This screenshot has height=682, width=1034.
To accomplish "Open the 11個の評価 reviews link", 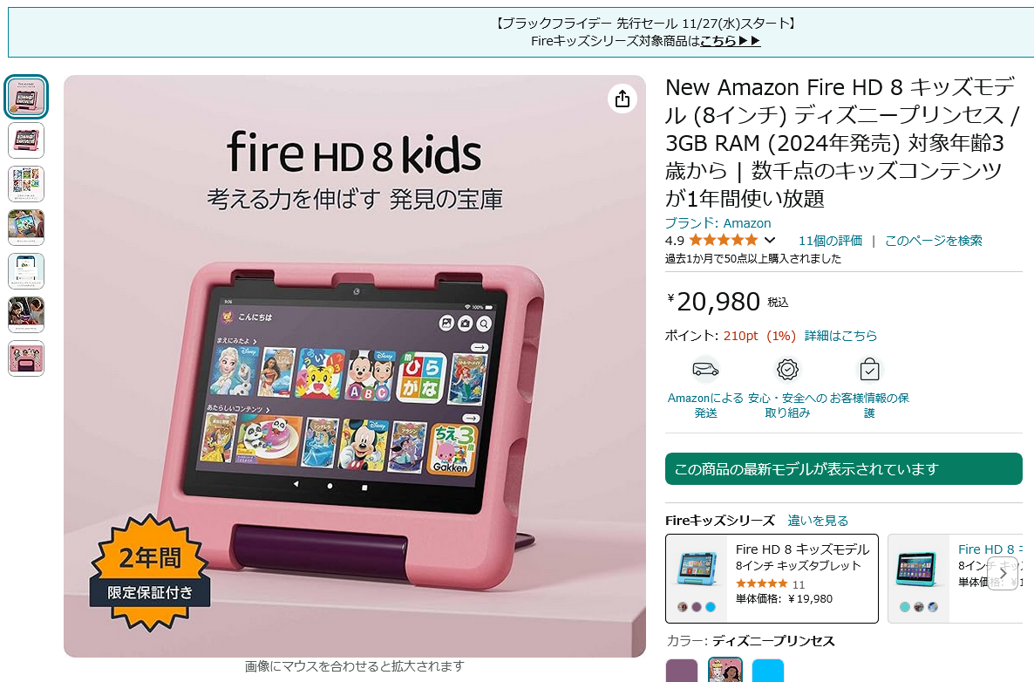I will (830, 241).
